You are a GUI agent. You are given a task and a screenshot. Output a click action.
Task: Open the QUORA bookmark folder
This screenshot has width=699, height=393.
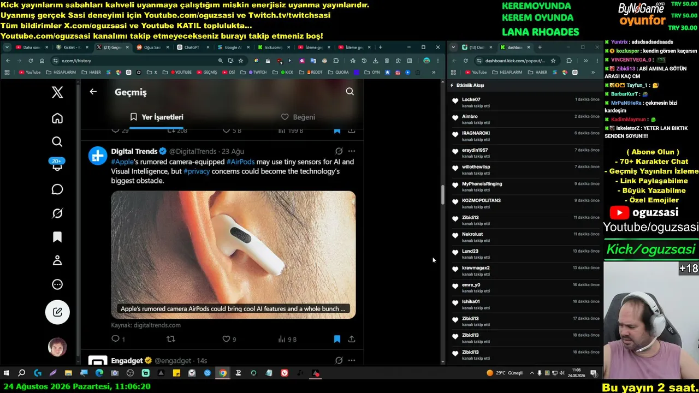pyautogui.click(x=339, y=72)
